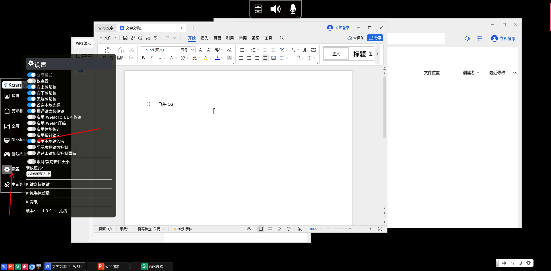
Task: Click the WPS表格 taskbar item
Action: coord(152,267)
